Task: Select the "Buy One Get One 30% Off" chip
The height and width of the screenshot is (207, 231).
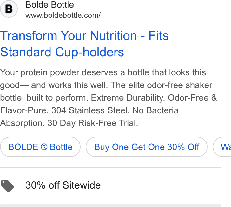Action: (147, 147)
